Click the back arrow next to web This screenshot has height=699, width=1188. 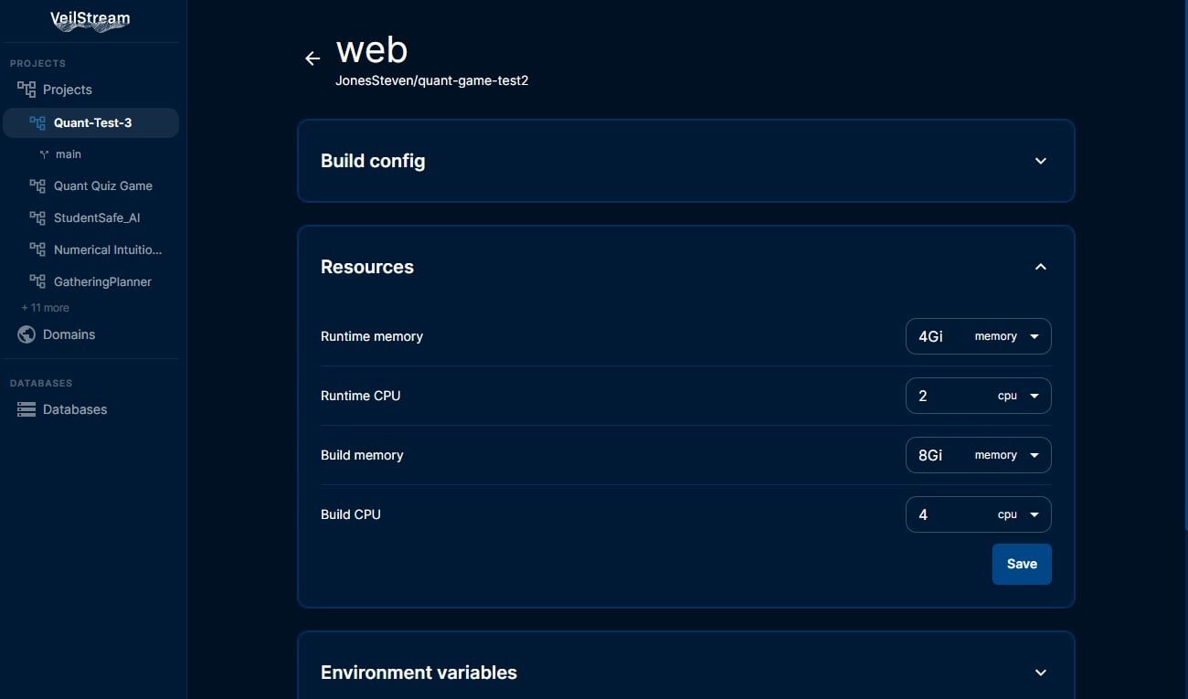[x=312, y=58]
